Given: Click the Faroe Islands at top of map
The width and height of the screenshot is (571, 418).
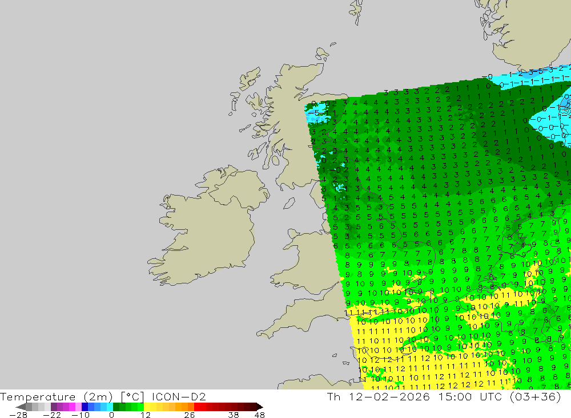Looking at the screenshot, I should tap(356, 11).
